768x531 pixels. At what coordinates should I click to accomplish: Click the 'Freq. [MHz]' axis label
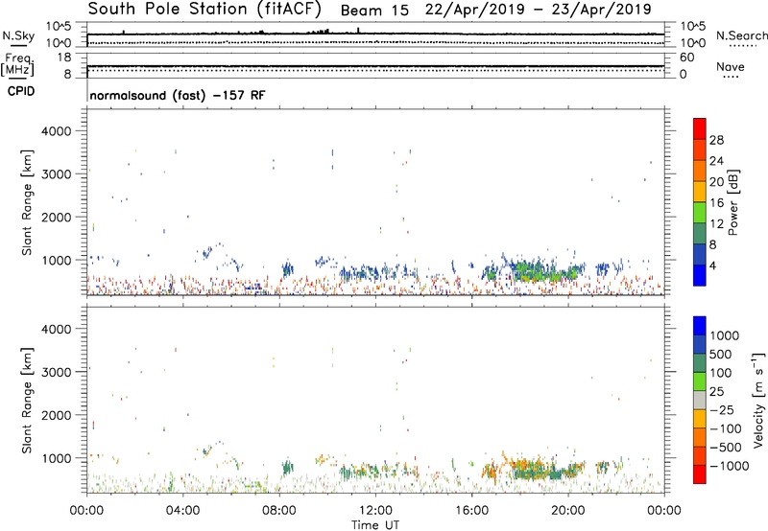point(17,64)
